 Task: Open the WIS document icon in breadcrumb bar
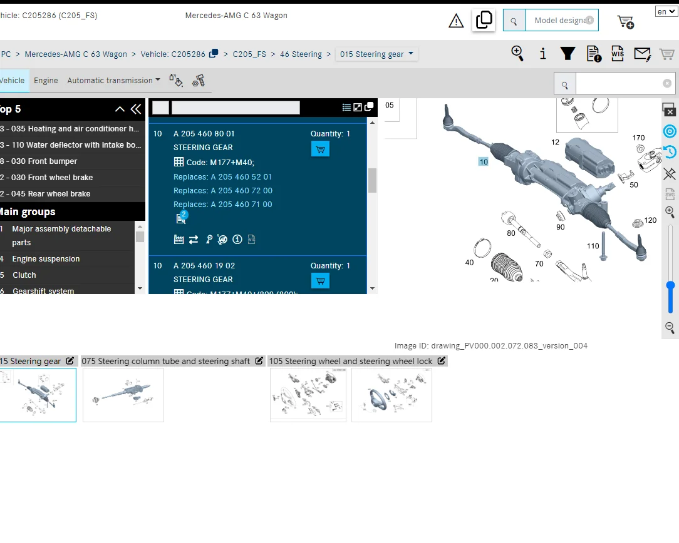coord(618,54)
